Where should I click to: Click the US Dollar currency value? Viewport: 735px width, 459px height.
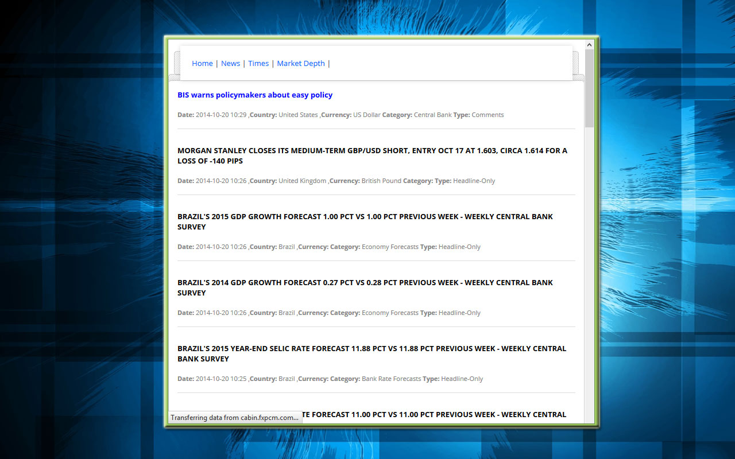pos(366,115)
